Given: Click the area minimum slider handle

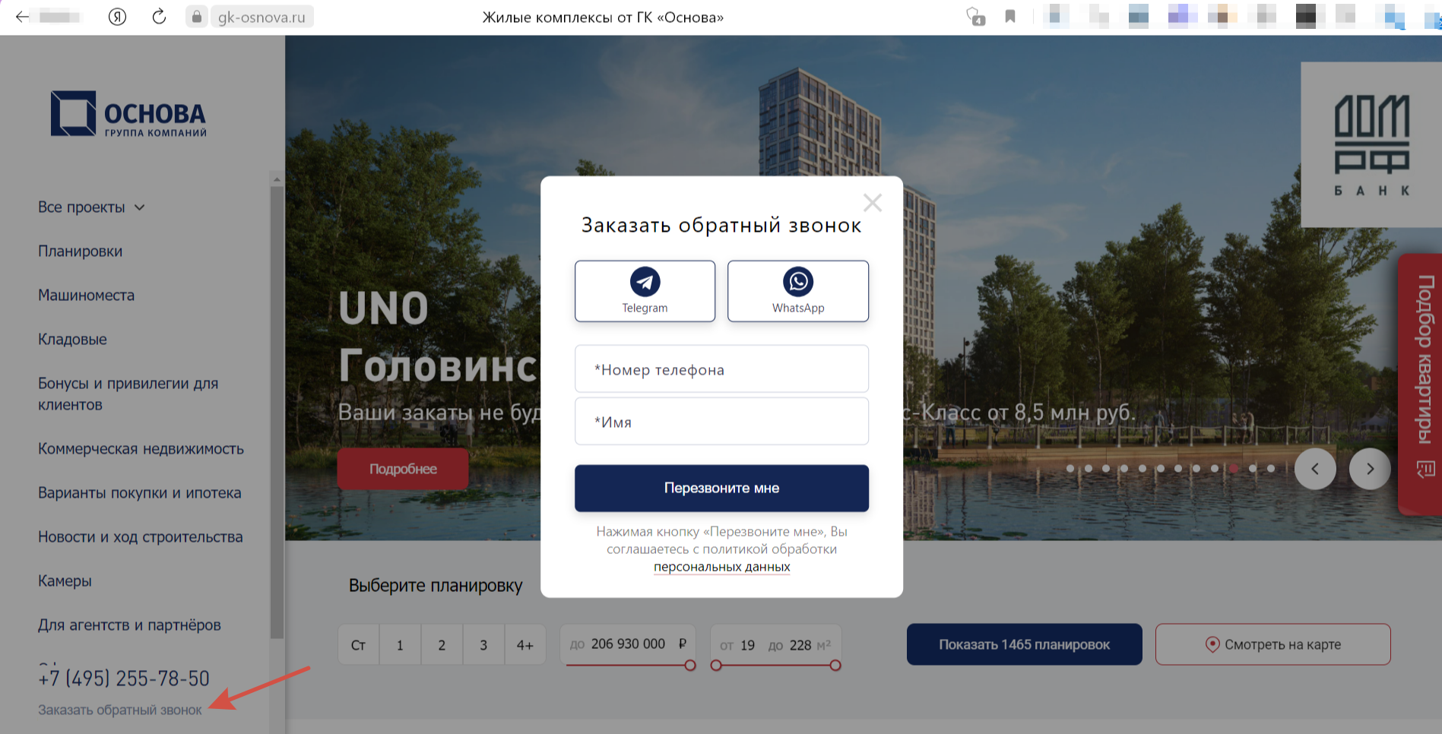Looking at the screenshot, I should (716, 666).
